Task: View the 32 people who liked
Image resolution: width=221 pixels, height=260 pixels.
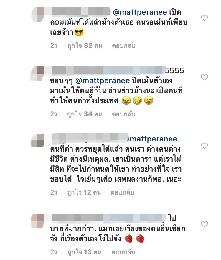Action: click(x=85, y=46)
